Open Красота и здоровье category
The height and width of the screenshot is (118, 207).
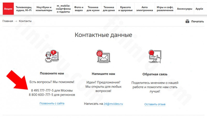coord(125,9)
